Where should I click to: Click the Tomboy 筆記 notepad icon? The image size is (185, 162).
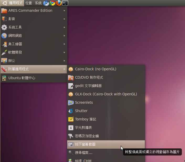tap(71, 119)
